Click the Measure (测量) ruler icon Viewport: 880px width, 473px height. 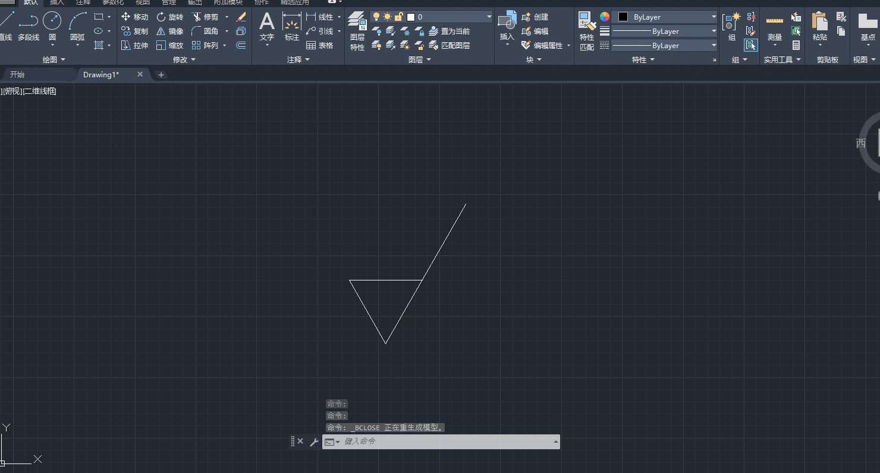775,21
